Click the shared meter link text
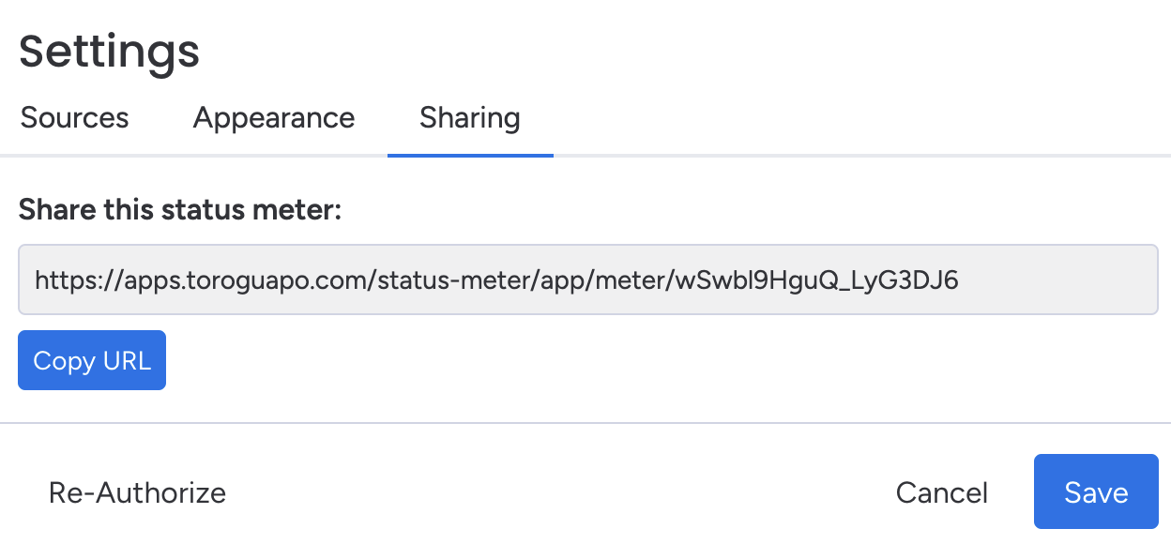This screenshot has height=544, width=1171. point(495,280)
